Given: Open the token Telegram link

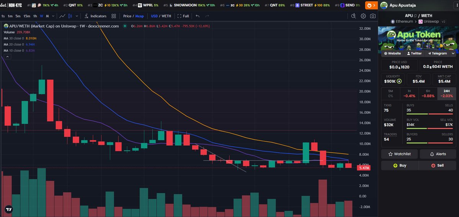Looking at the screenshot, I should point(437,54).
